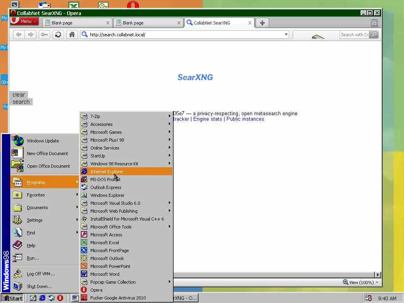Launch Microsoft PowerPoint
The height and width of the screenshot is (303, 404).
coord(126,266)
